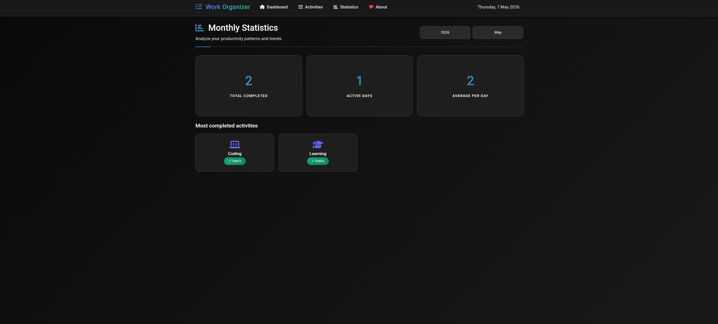Click the Monthly Statistics heading
Image resolution: width=718 pixels, height=324 pixels.
(243, 28)
